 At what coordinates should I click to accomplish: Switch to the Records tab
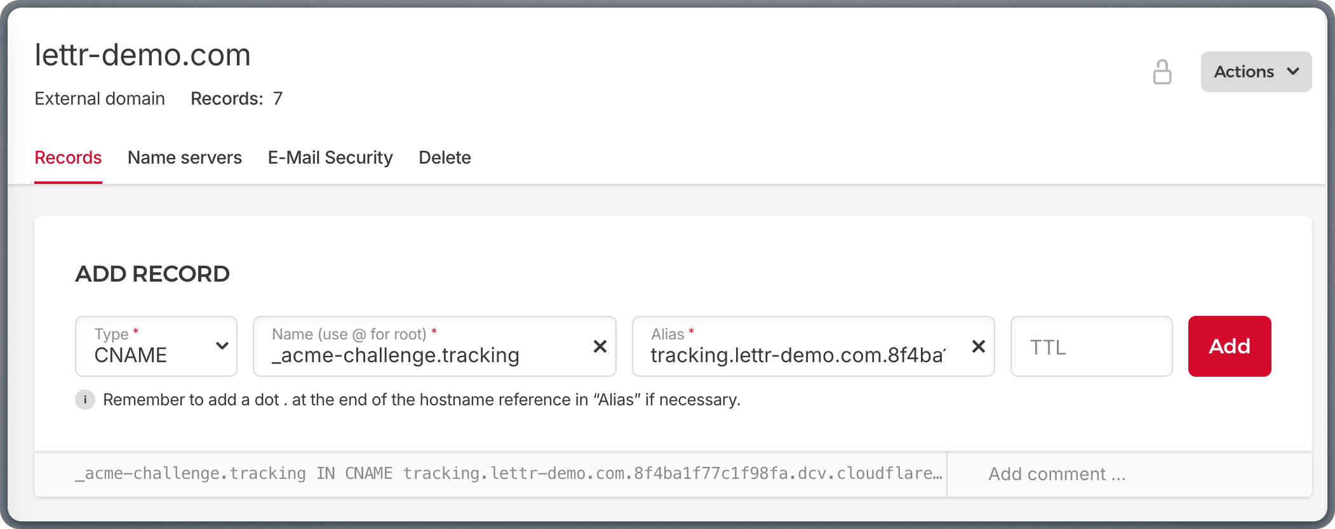pos(68,157)
